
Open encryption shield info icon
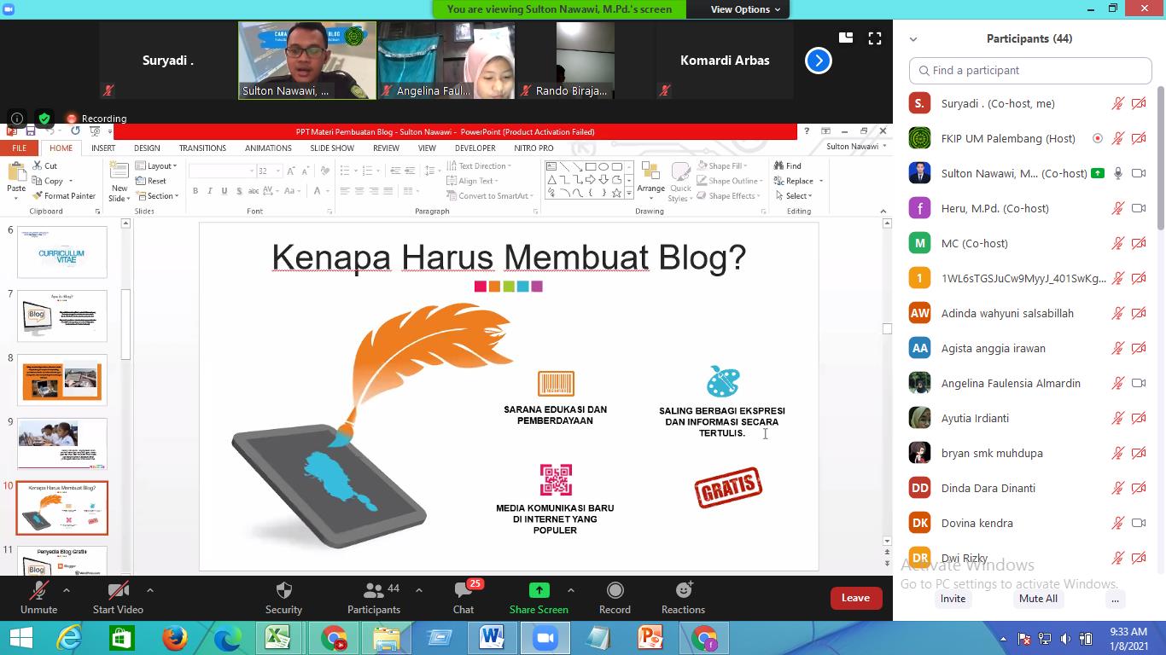coord(44,119)
